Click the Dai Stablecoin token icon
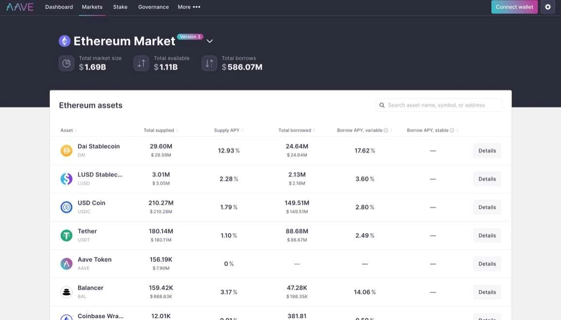 [67, 151]
